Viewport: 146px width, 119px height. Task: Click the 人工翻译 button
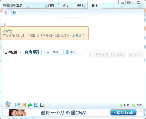pos(52,52)
